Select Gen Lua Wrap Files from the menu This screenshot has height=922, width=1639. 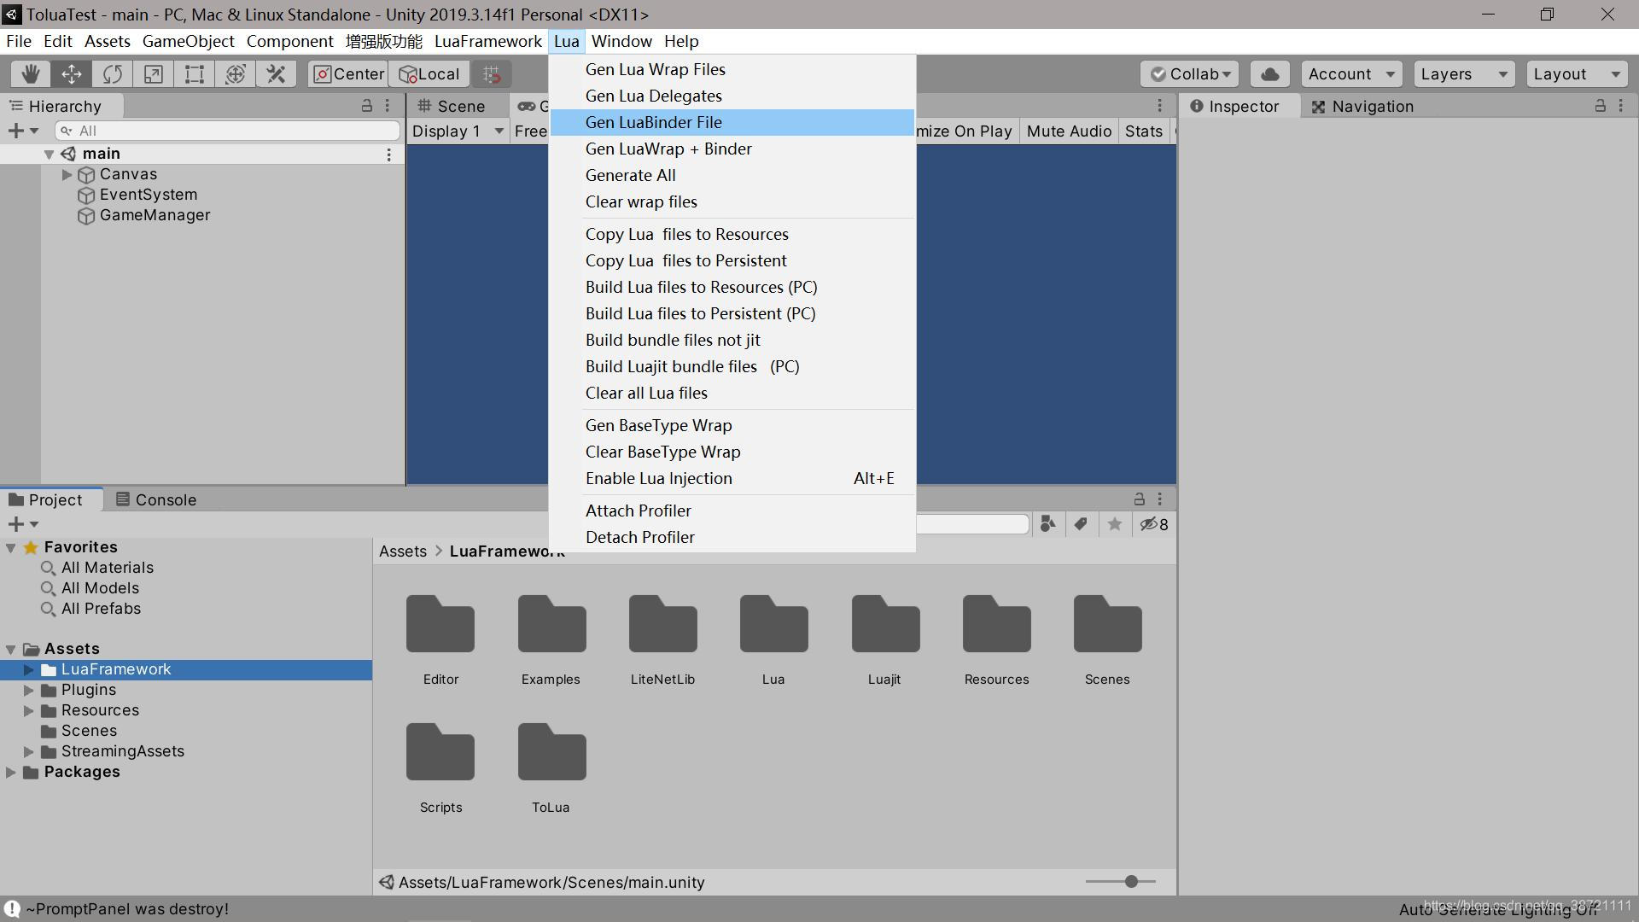click(x=655, y=69)
